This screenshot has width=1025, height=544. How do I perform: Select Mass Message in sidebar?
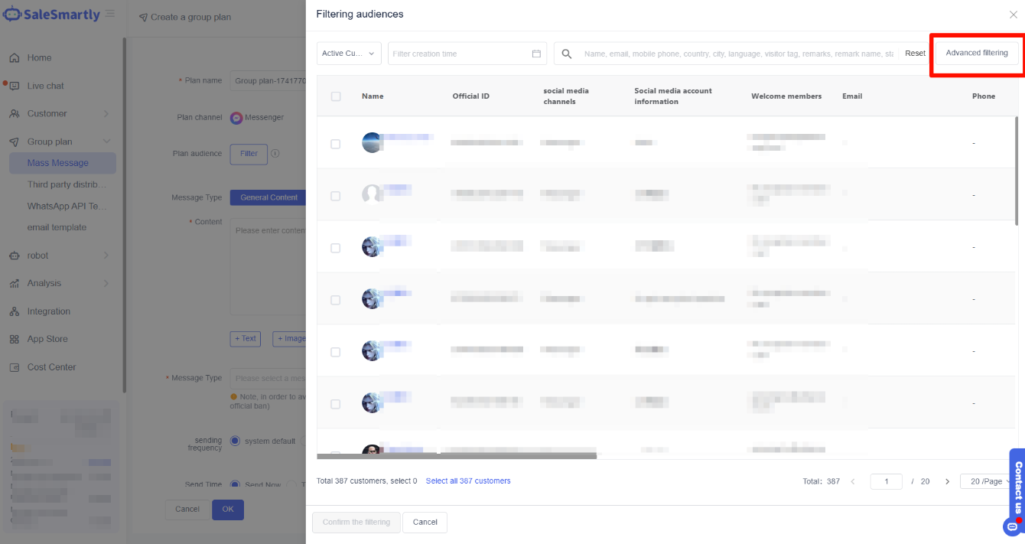pyautogui.click(x=58, y=163)
